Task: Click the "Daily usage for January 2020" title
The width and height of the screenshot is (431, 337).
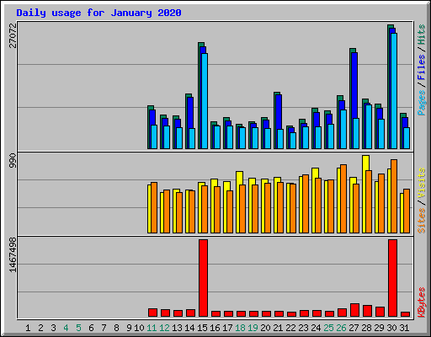Action: tap(98, 13)
